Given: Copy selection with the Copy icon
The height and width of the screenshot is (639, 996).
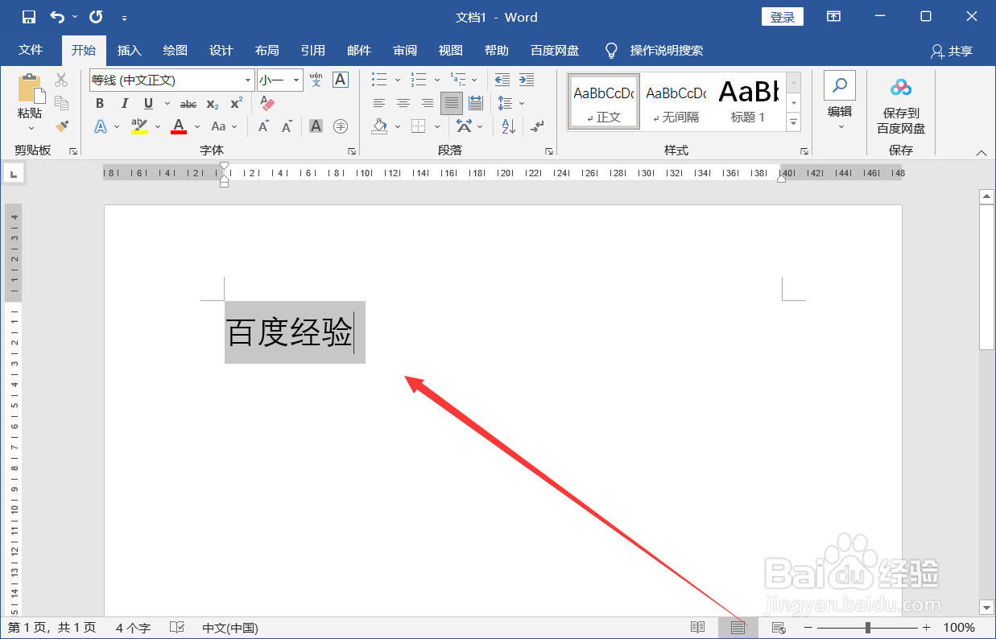Looking at the screenshot, I should [62, 103].
